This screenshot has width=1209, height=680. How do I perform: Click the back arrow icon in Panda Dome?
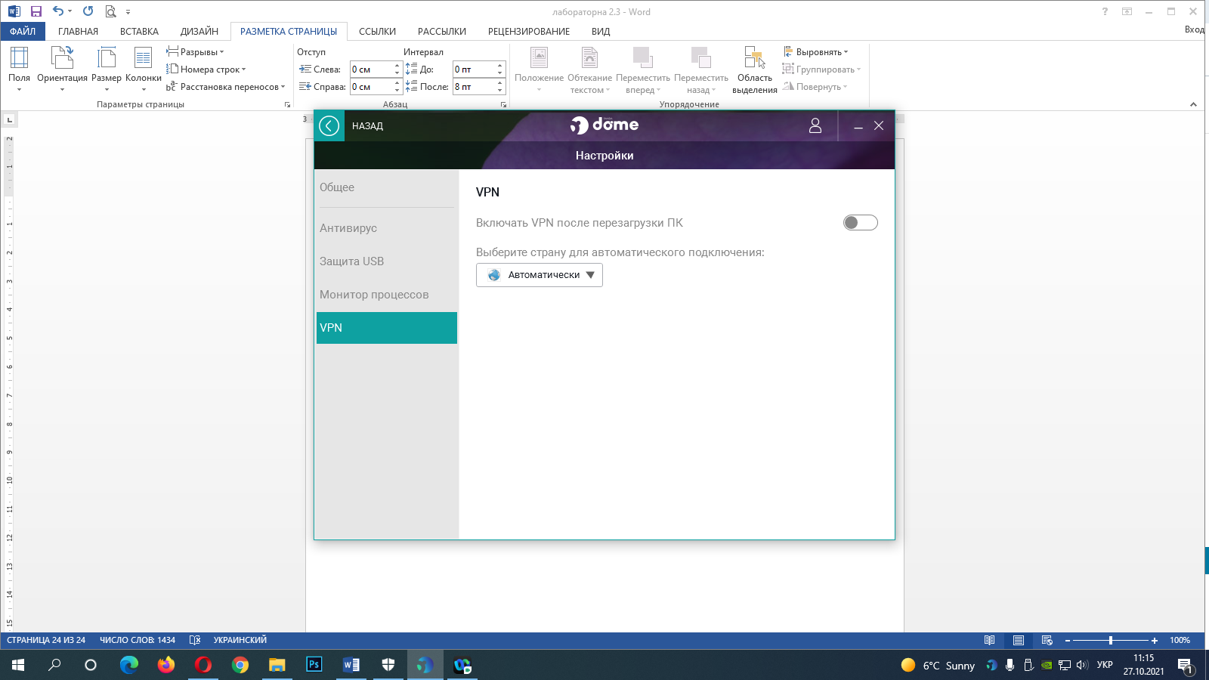tap(329, 125)
